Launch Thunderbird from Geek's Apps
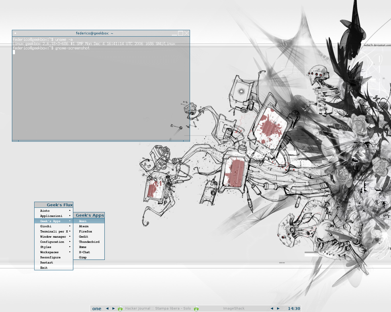This screenshot has height=312, width=391. point(89,242)
